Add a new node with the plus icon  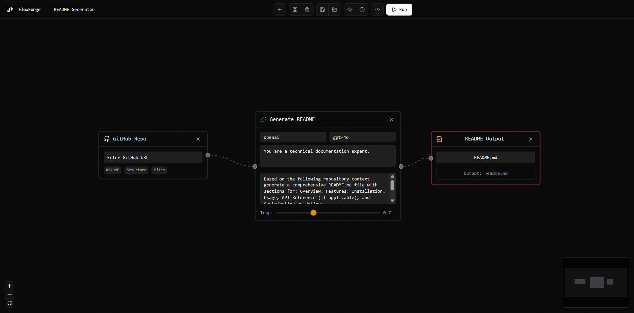(x=280, y=10)
